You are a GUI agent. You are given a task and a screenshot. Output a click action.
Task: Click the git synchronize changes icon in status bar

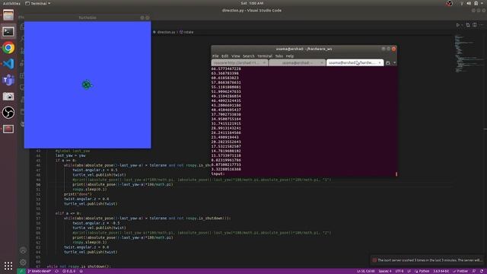(56, 271)
